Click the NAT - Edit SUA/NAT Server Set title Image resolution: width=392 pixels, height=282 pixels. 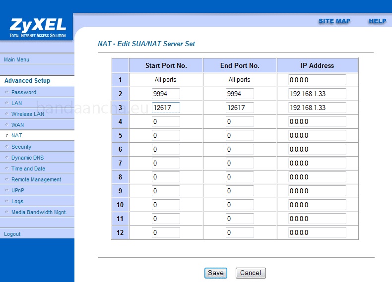146,44
